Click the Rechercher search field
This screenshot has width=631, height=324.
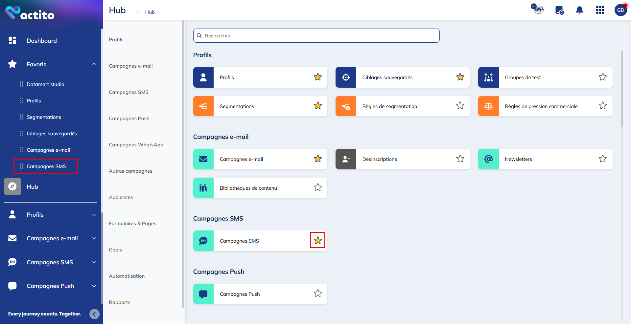pos(316,36)
